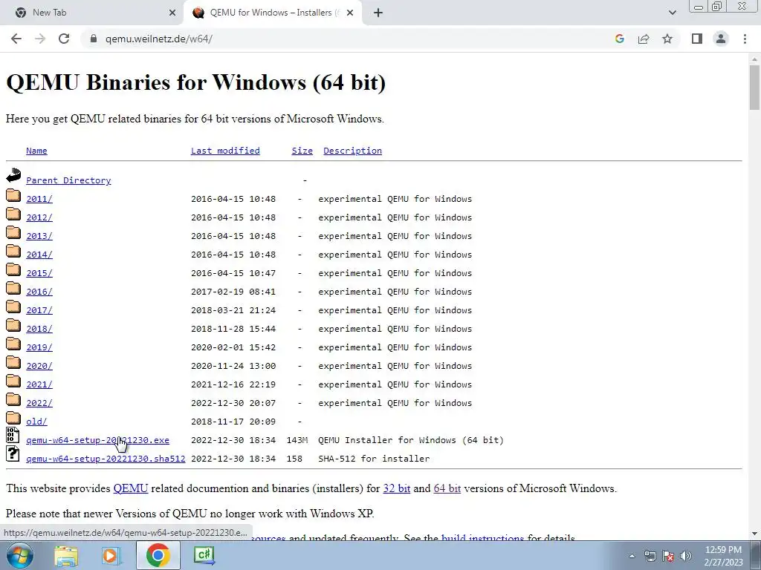Click the Chrome taskbar icon
761x570 pixels.
pyautogui.click(x=158, y=555)
